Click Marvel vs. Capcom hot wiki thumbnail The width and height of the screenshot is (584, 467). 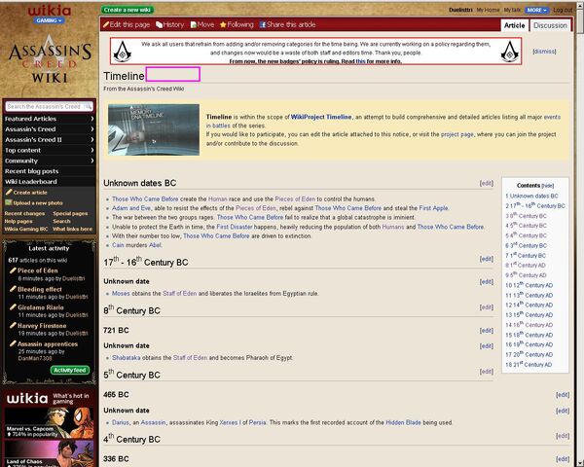49,422
